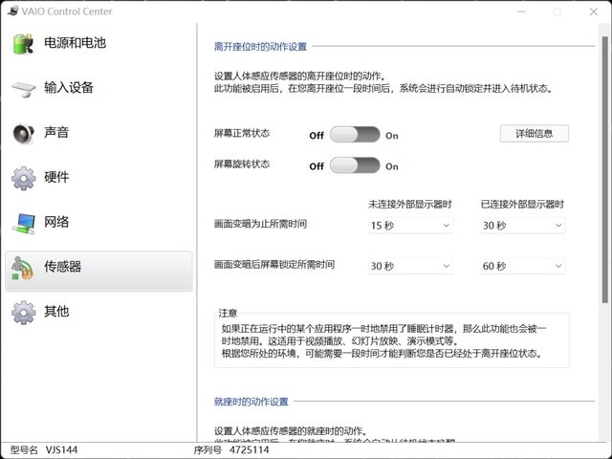Click the speaker icon for 声音

point(23,133)
